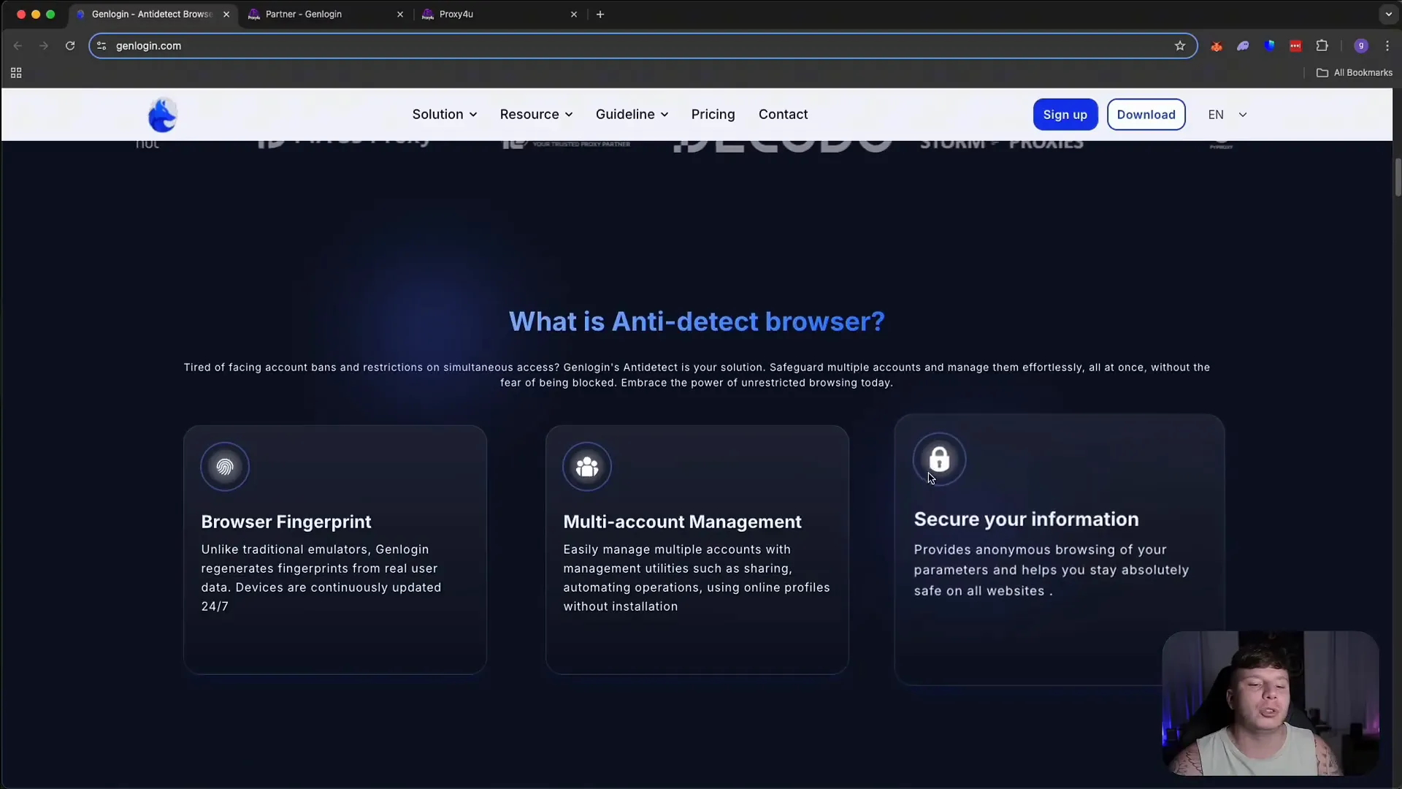Open the blue shield extension icon
Screen dimensions: 1402x789
click(x=1269, y=45)
